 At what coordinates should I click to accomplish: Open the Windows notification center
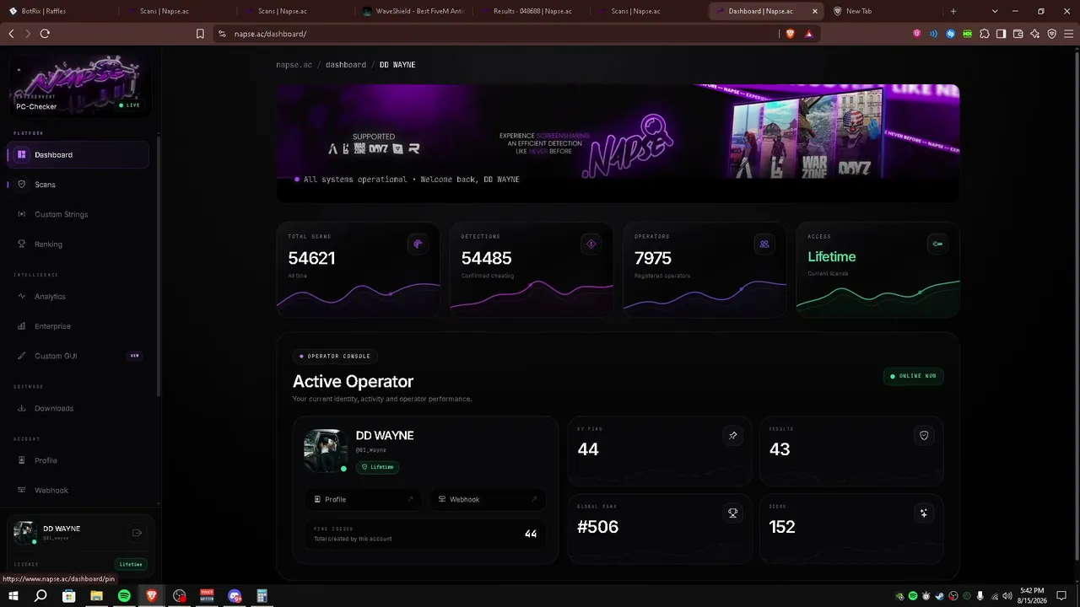[x=1061, y=596]
